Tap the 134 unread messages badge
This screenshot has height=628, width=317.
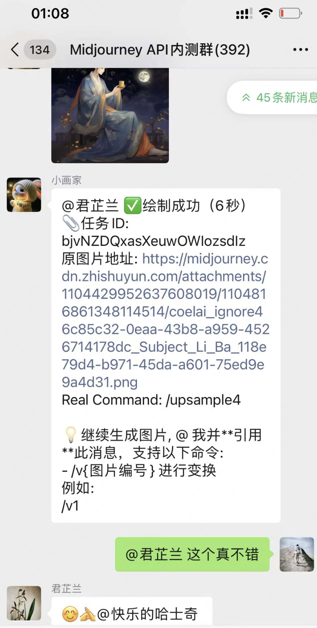click(40, 50)
